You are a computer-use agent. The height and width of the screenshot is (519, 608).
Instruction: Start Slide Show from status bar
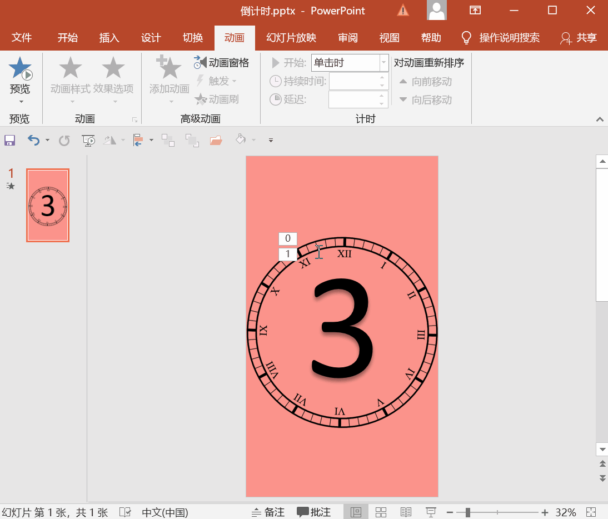(431, 512)
